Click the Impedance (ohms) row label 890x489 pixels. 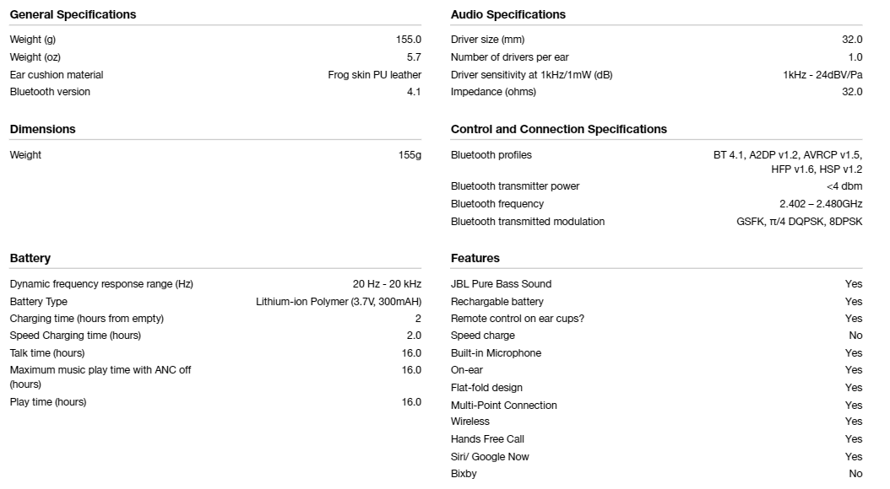(493, 92)
